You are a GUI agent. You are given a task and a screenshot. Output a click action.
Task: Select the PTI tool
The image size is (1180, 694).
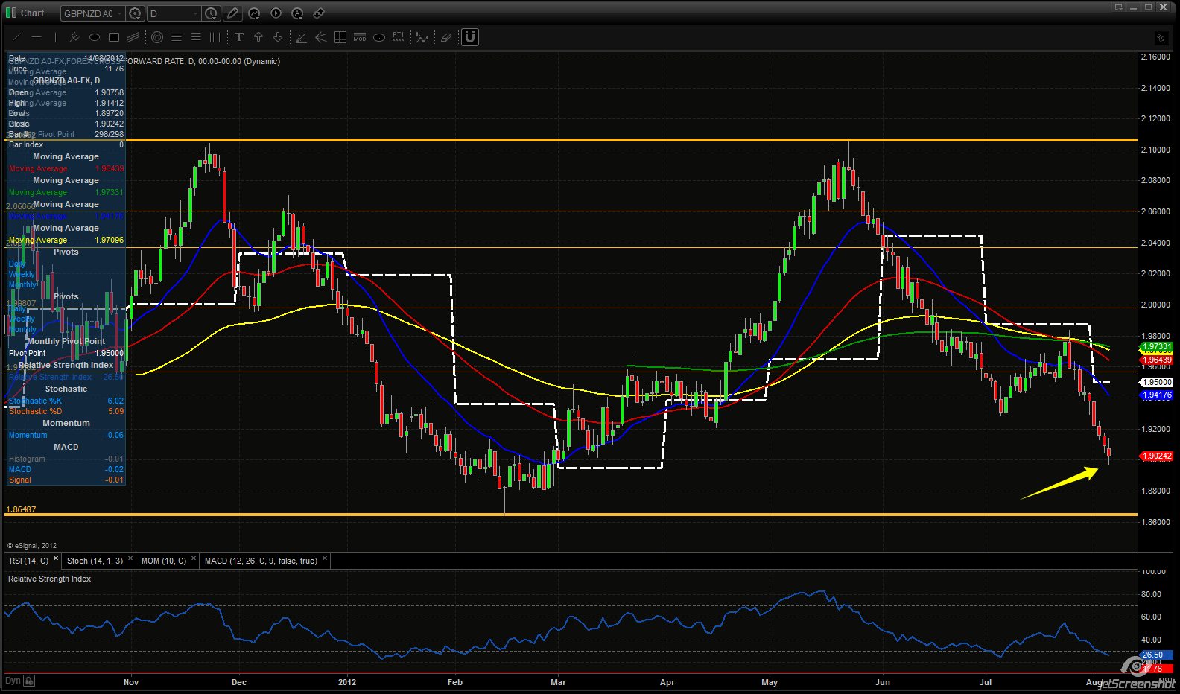[x=399, y=37]
